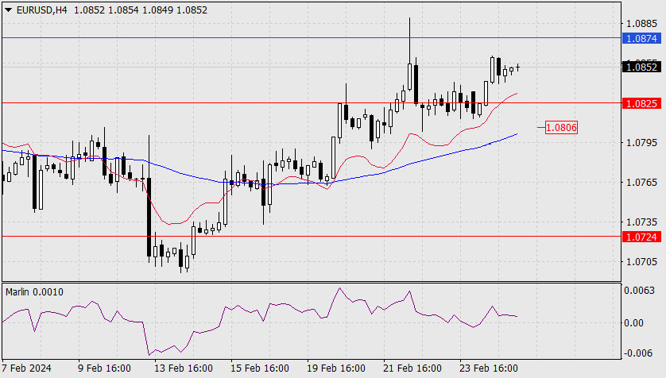This screenshot has width=666, height=378.
Task: Click the 13 Feb 16:00 time label
Action: pyautogui.click(x=184, y=368)
